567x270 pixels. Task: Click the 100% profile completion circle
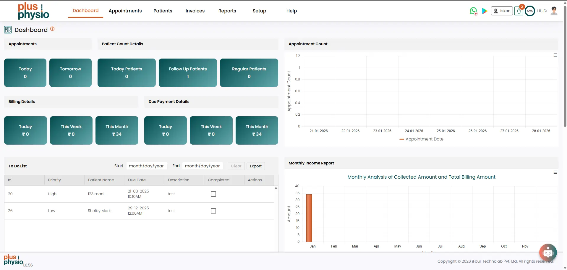[530, 11]
